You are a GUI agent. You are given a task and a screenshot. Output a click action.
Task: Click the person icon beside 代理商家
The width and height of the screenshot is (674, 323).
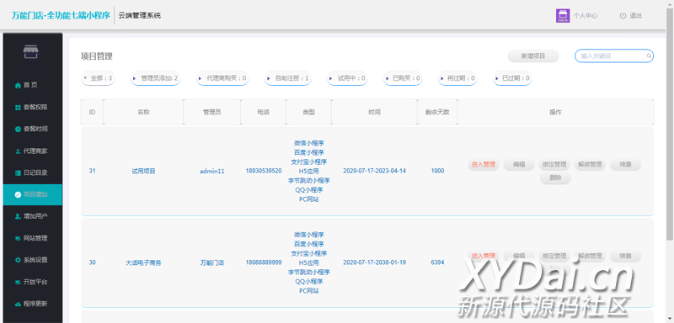tap(18, 151)
